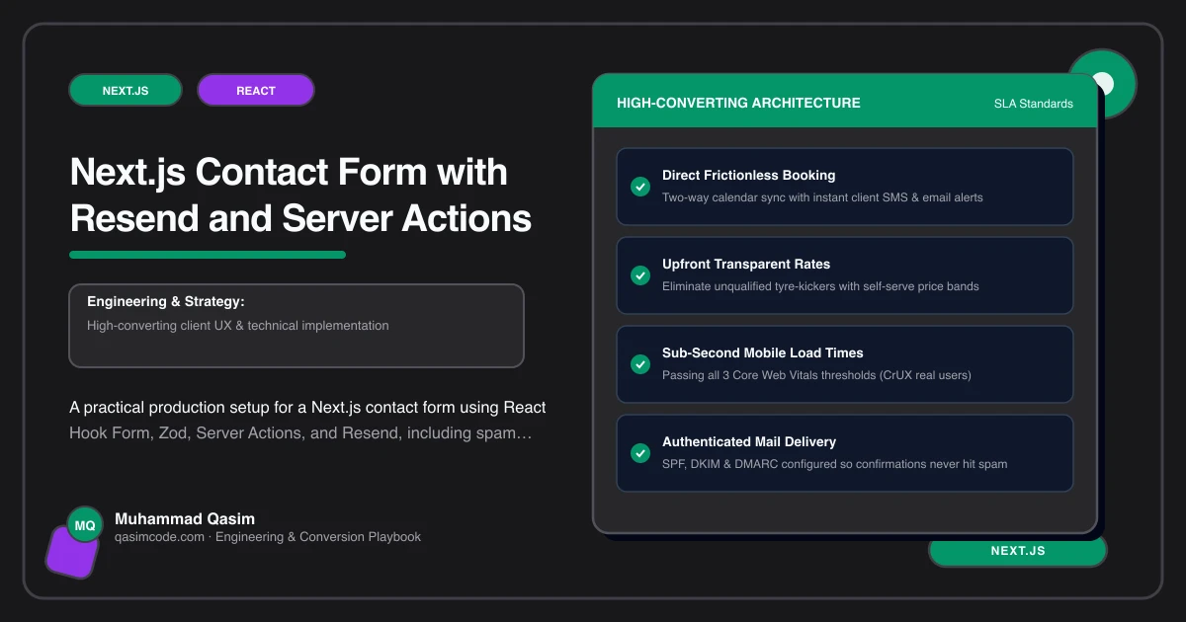Select the Sub-Second Mobile Load Times card title
1186x622 pixels.
763,352
